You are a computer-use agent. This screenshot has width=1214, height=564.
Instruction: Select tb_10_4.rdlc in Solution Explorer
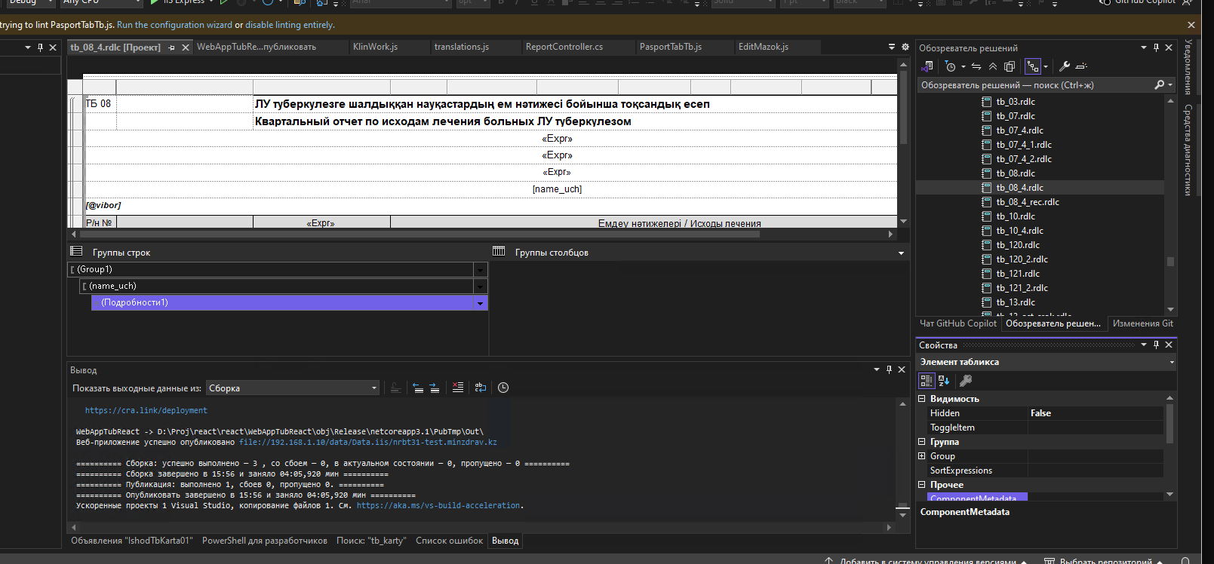click(x=1019, y=231)
